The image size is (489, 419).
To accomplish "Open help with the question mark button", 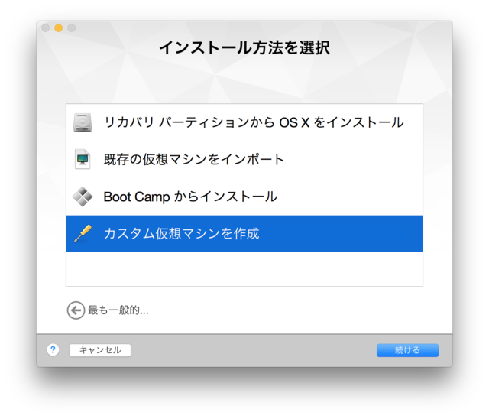I will pos(53,349).
